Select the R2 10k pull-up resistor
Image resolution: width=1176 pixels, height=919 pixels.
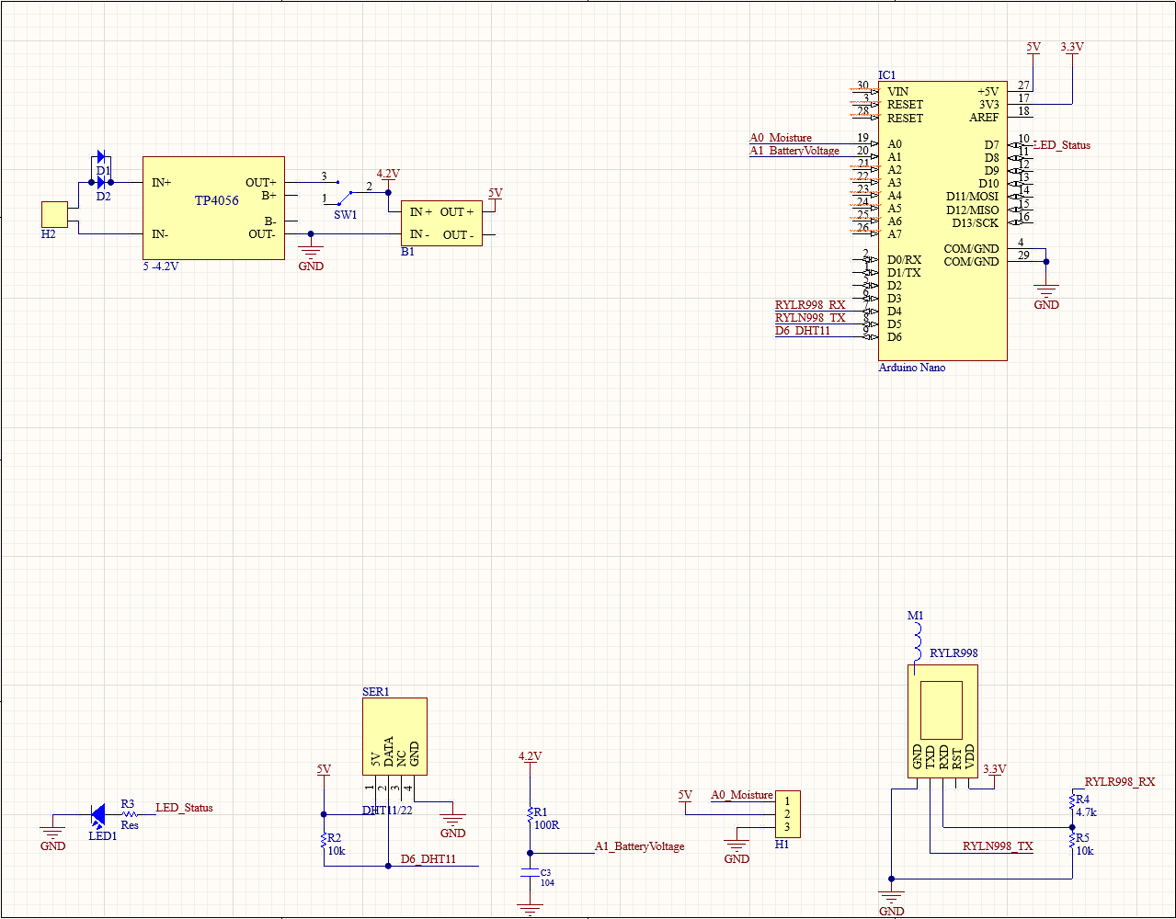324,839
